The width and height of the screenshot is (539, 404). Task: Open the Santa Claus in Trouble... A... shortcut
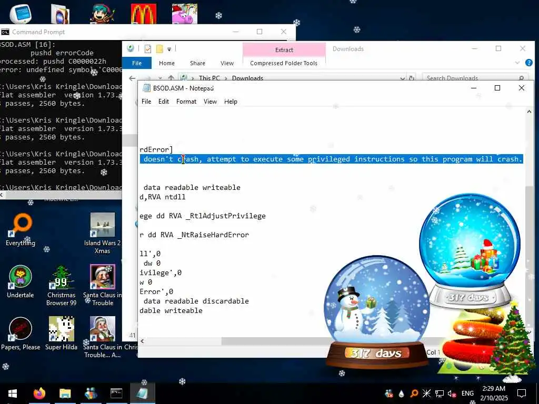click(103, 337)
